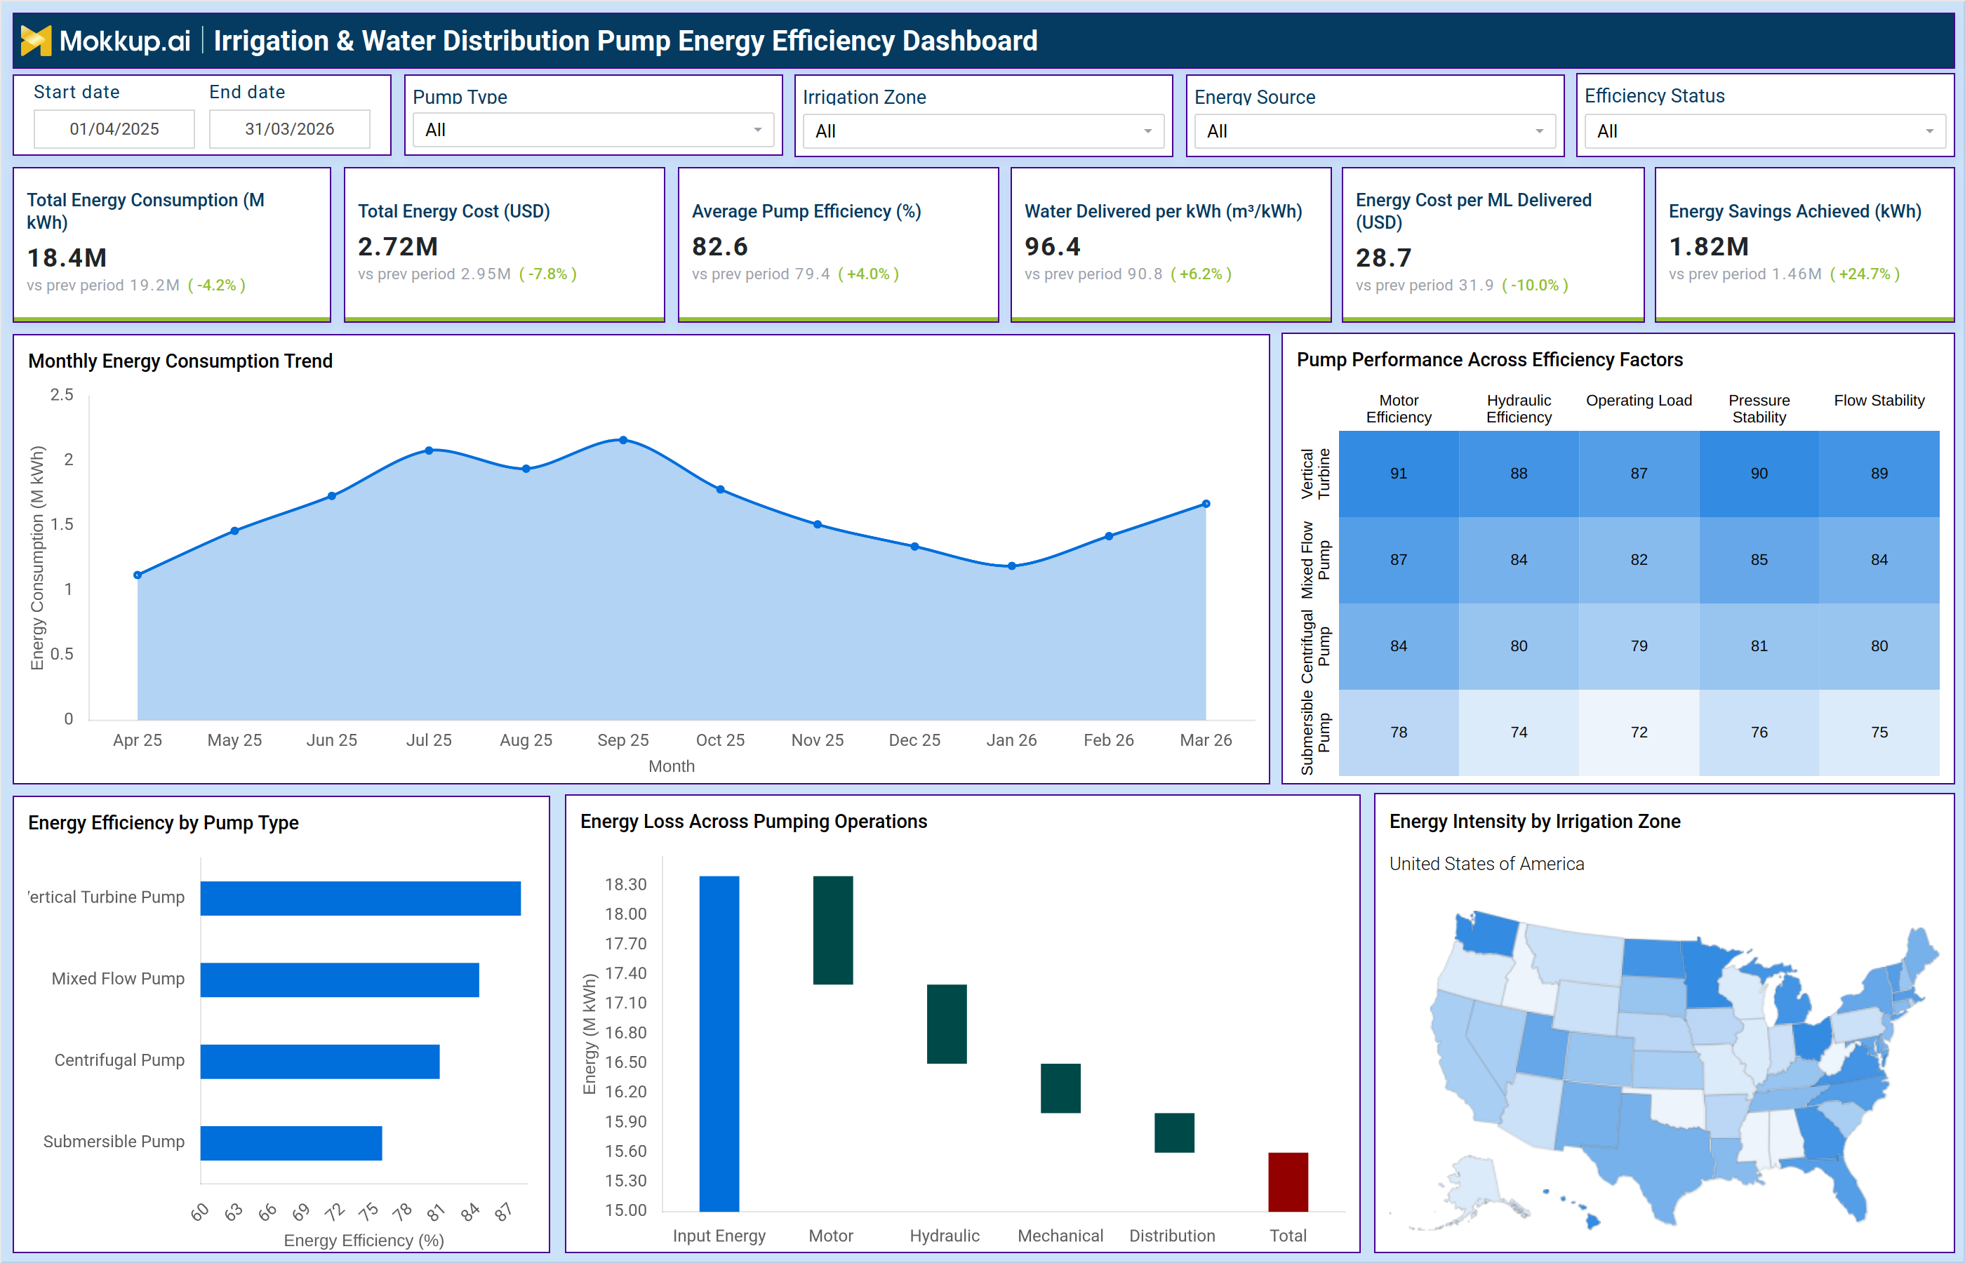Viewport: 1965px width, 1263px height.
Task: Click Vertical Turbine Flow Stability cell 89
Action: [x=1879, y=473]
